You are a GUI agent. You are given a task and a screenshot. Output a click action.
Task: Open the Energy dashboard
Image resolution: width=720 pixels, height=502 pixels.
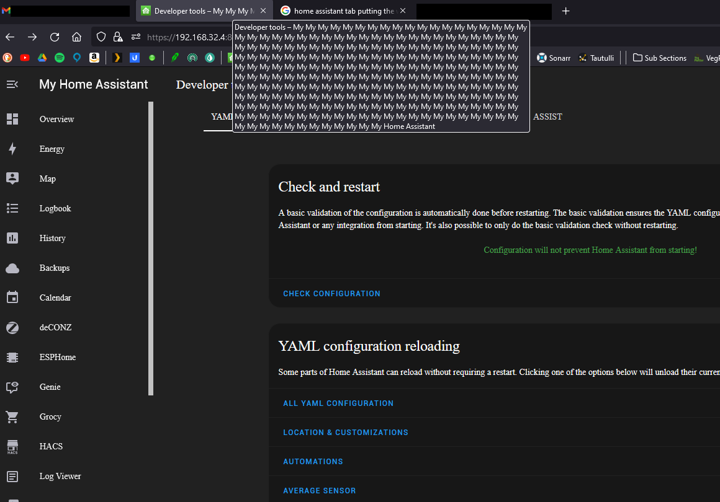click(x=52, y=149)
